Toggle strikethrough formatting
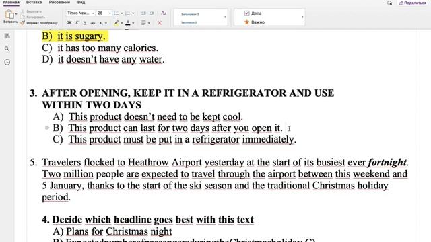Screen dimensions: 431x242 tap(93, 23)
